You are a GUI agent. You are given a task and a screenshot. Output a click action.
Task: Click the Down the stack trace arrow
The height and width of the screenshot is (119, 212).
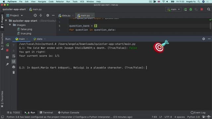14,51
